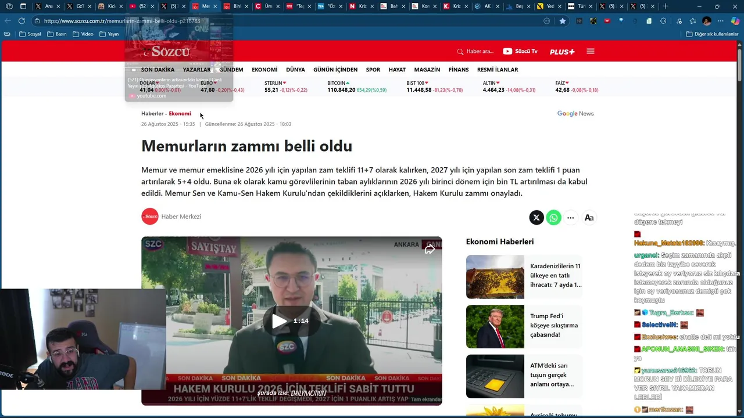744x418 pixels.
Task: Open the PLUS+ subscription link
Action: pyautogui.click(x=562, y=52)
